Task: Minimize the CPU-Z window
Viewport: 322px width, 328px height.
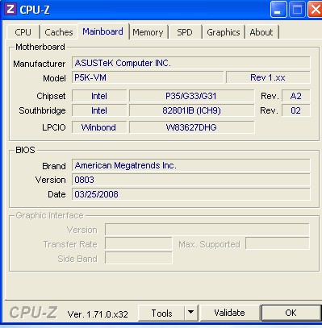Action: click(278, 10)
